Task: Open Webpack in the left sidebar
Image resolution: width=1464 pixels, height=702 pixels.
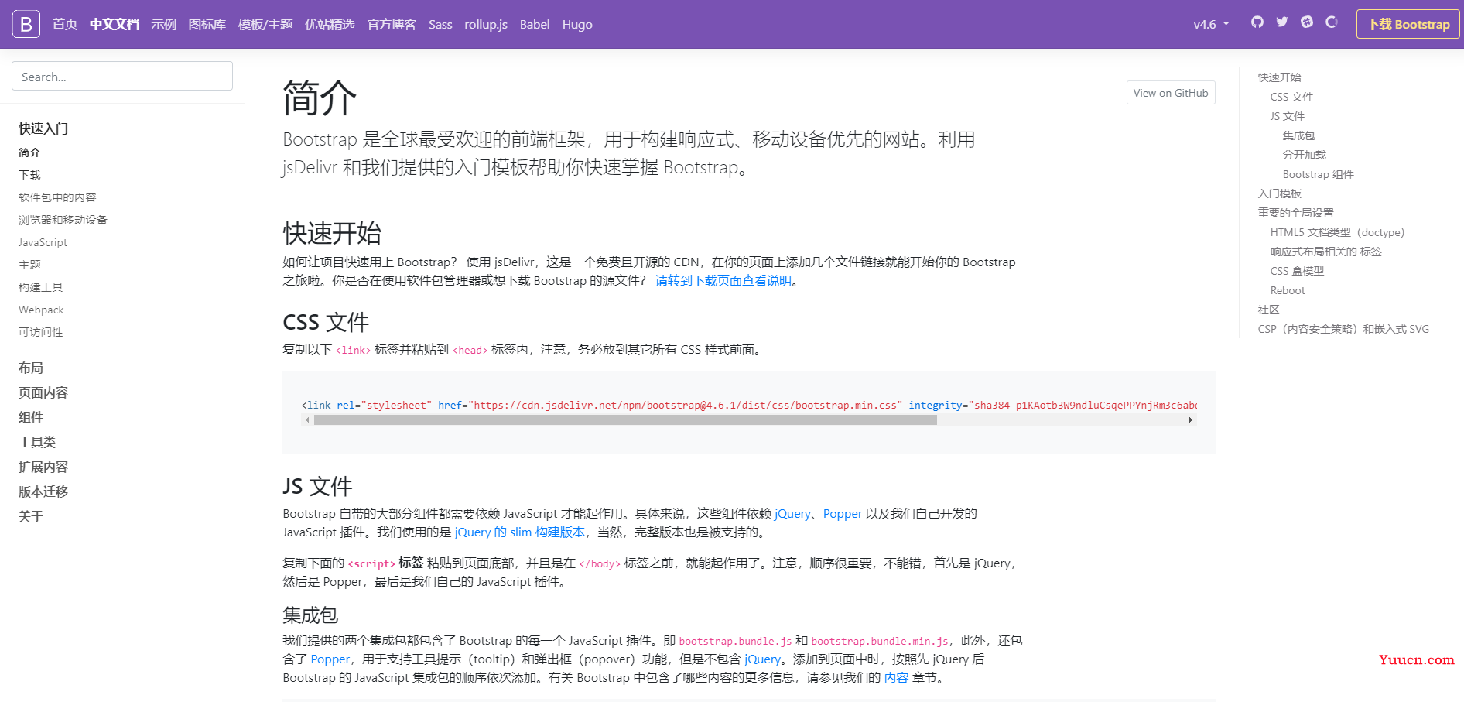Action: click(41, 310)
